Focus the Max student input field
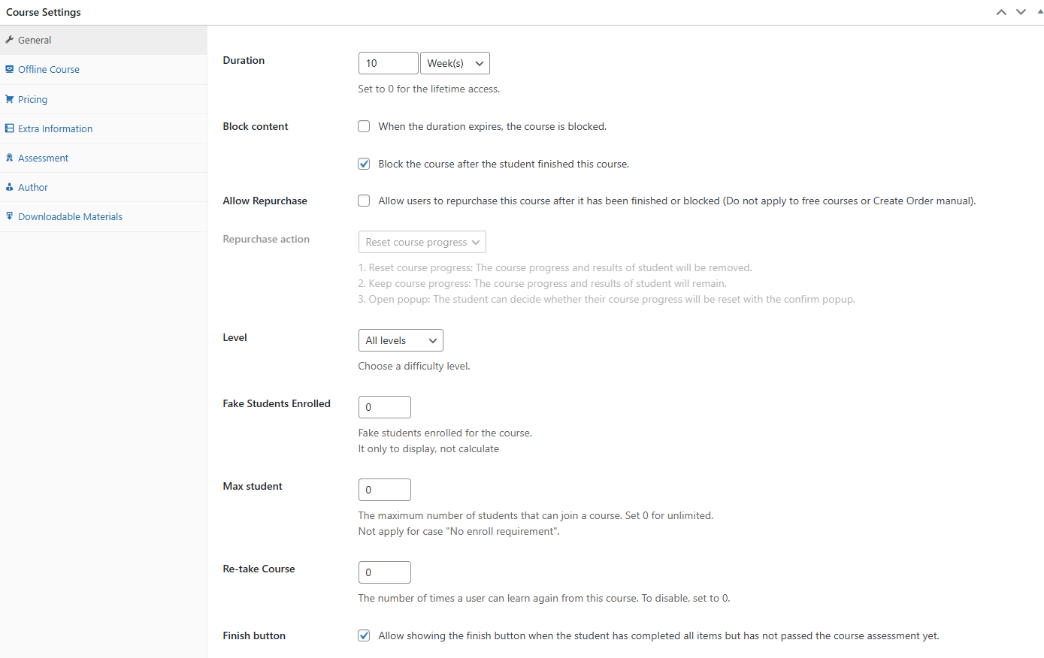1044x658 pixels. 384,490
